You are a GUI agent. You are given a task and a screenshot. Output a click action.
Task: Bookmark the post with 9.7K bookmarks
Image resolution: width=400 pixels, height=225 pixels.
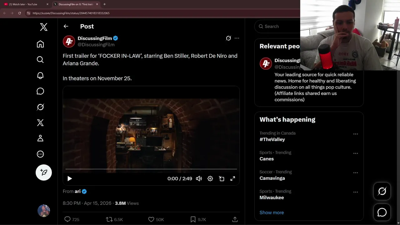click(x=198, y=219)
